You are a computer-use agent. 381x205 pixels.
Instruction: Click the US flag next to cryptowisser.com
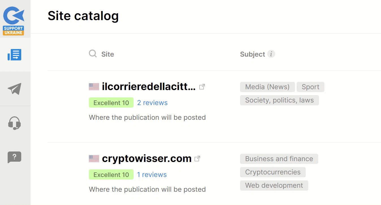pyautogui.click(x=94, y=158)
